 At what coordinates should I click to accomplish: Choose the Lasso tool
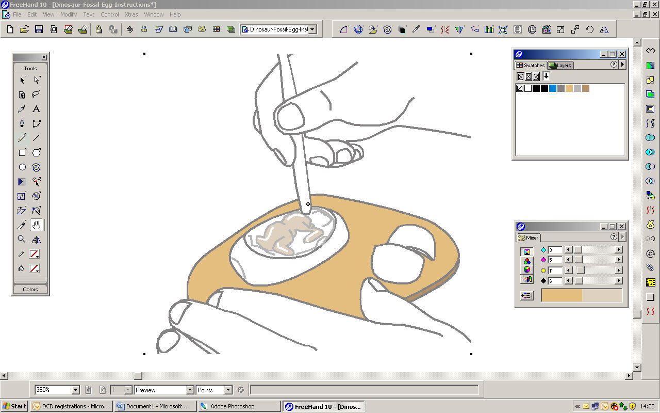pyautogui.click(x=37, y=94)
